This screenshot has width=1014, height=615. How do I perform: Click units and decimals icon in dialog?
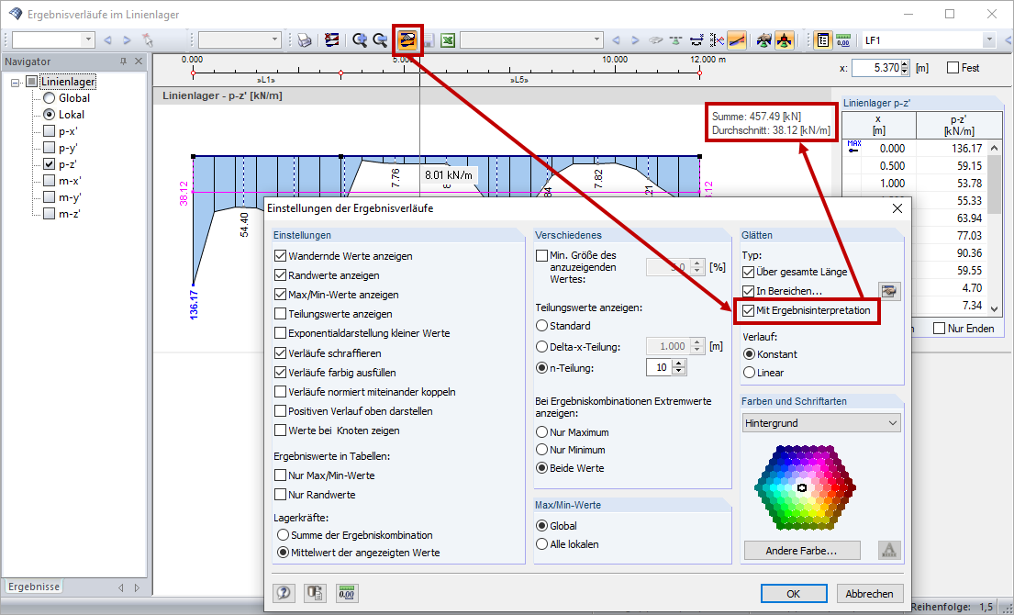coord(347,593)
